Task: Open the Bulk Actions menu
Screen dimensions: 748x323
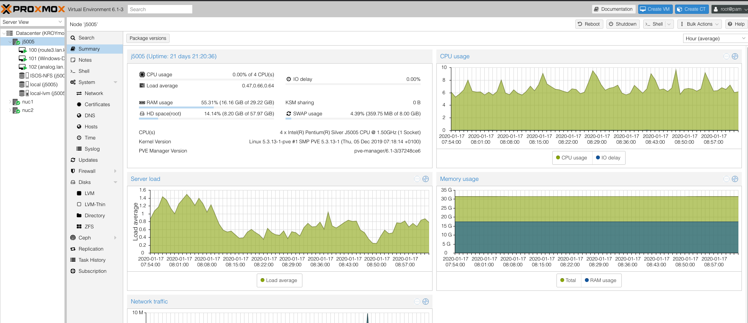Action: pyautogui.click(x=699, y=24)
